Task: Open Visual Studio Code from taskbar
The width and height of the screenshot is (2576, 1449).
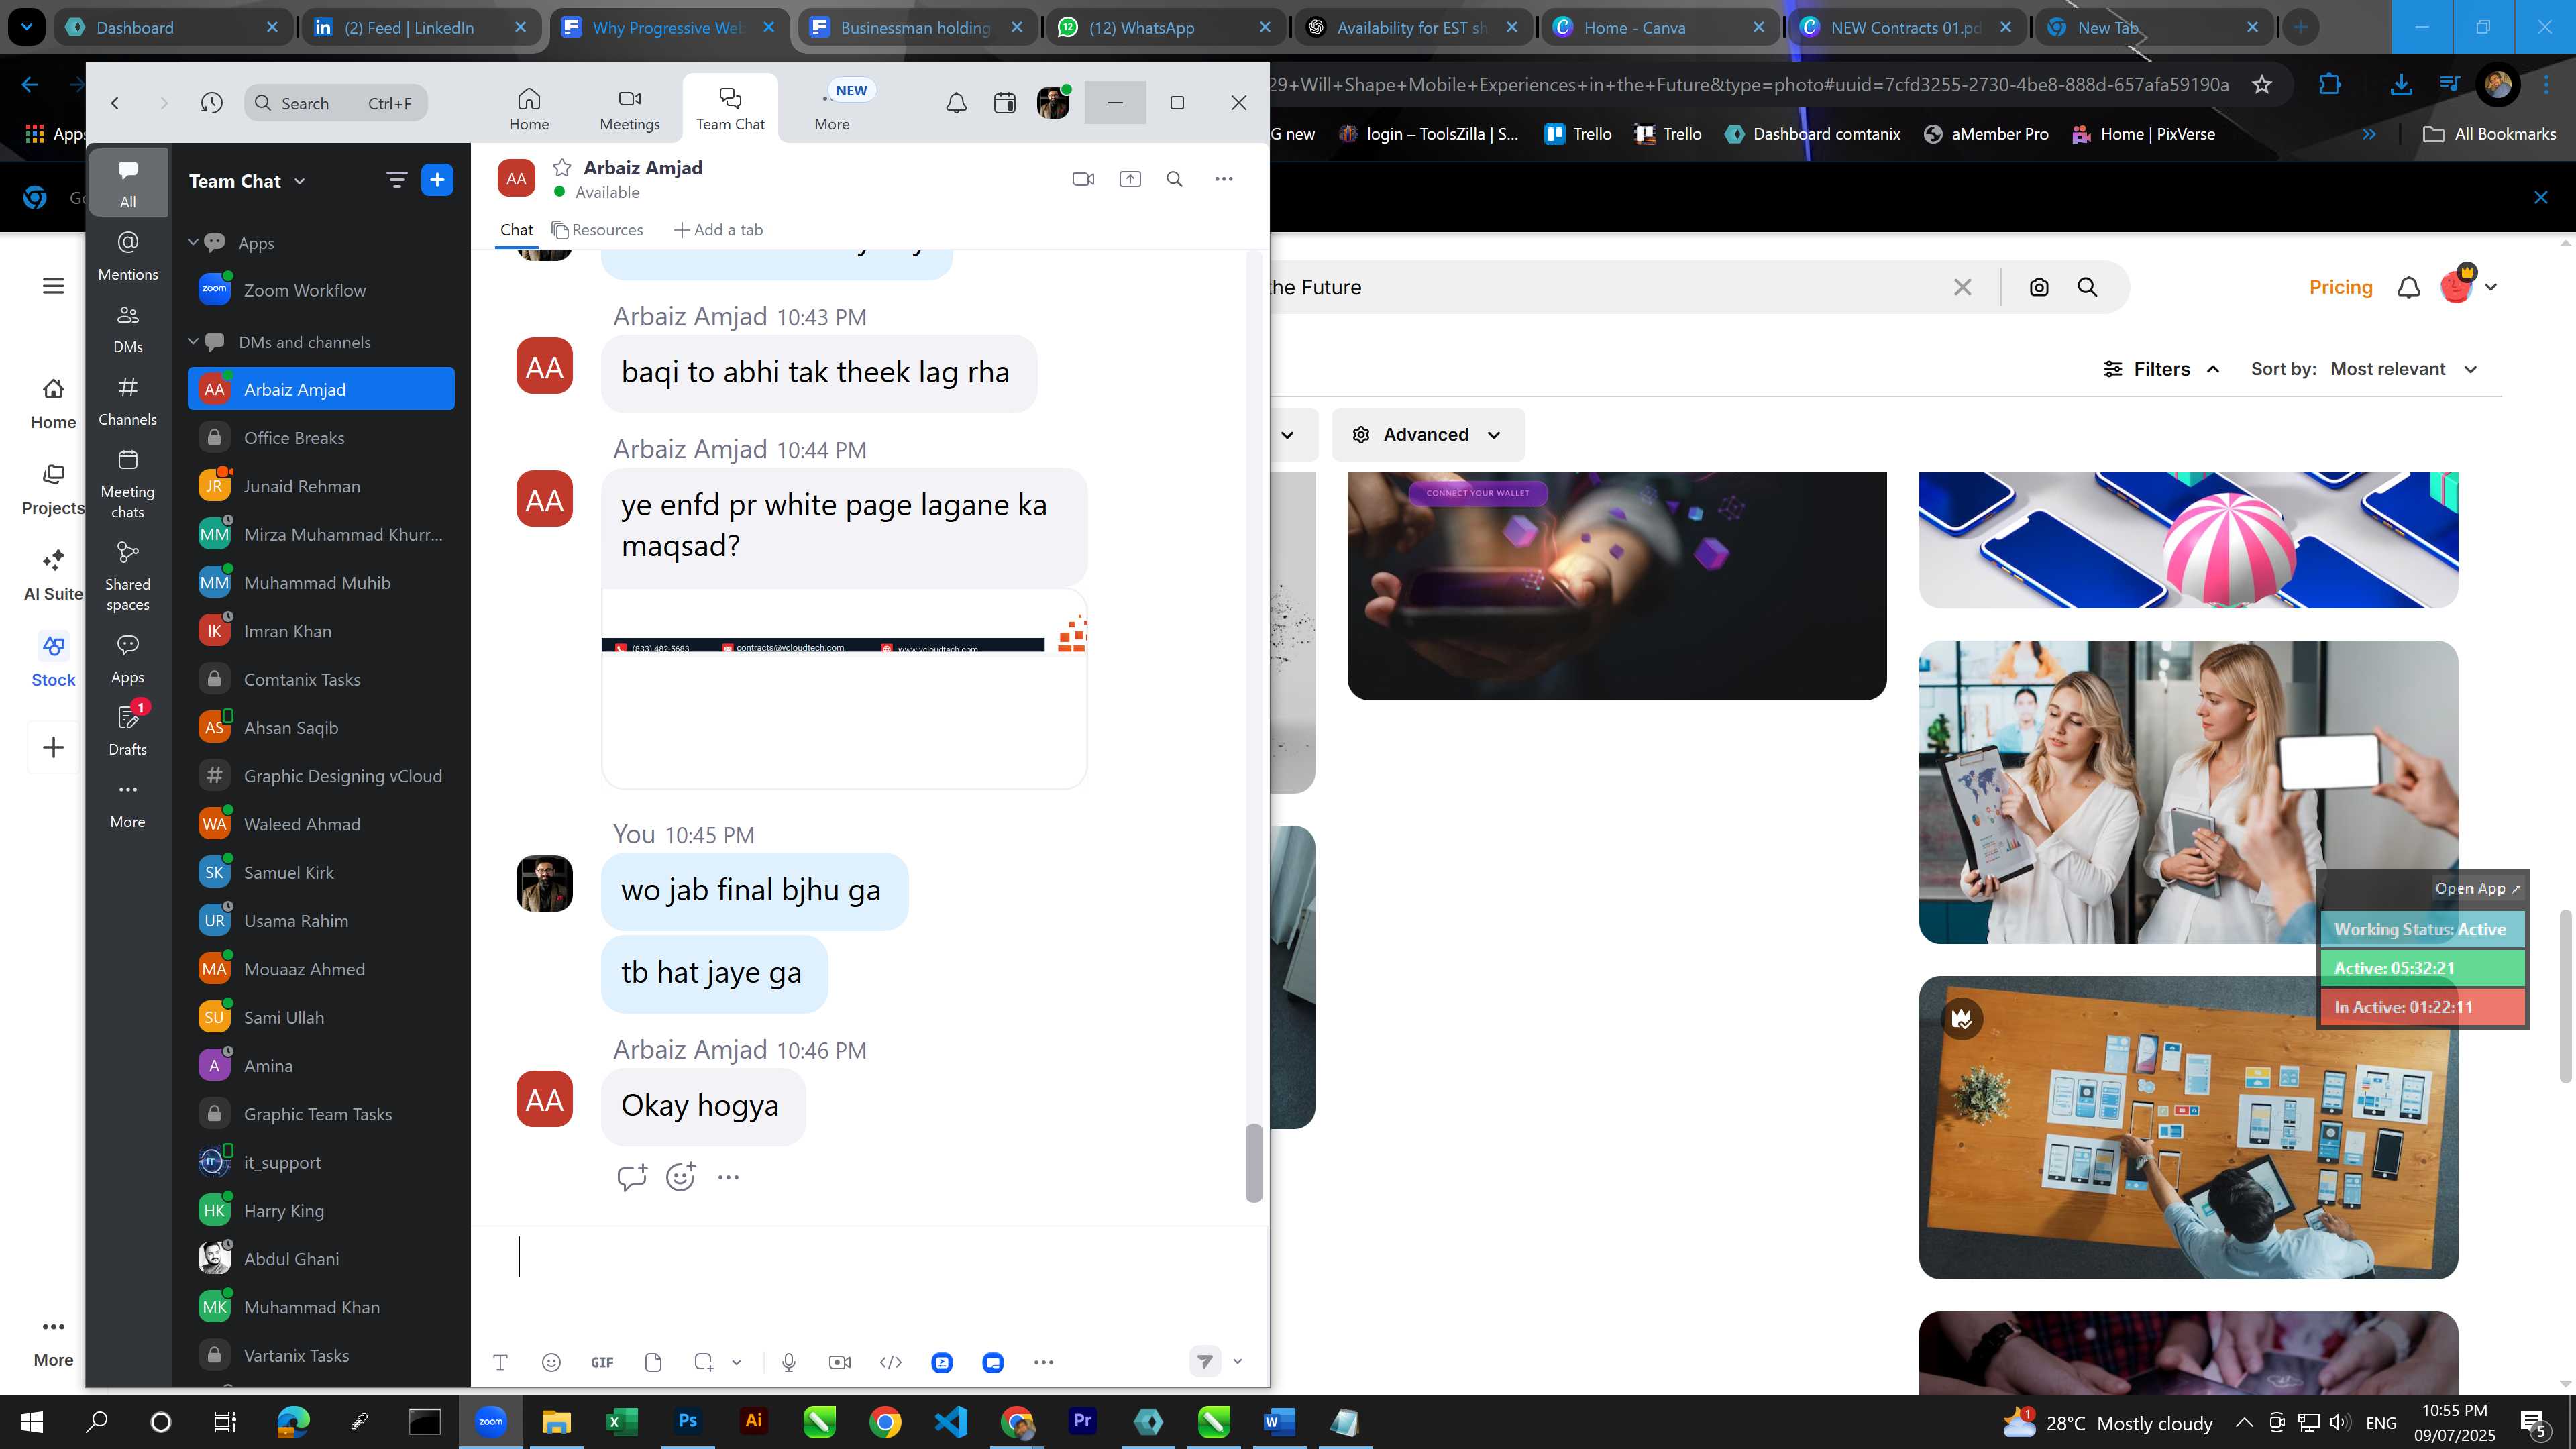Action: pos(951,1422)
